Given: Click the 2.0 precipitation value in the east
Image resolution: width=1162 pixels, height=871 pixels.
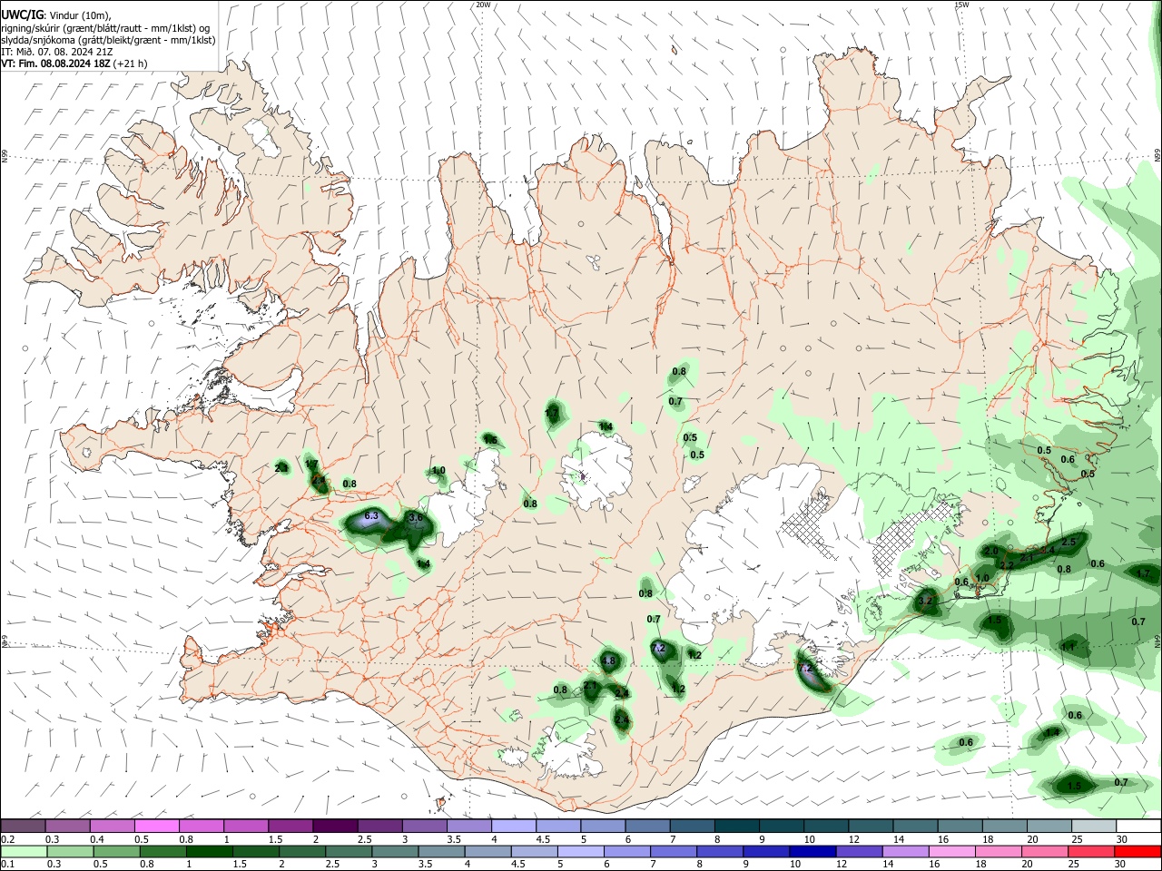Looking at the screenshot, I should [x=991, y=551].
